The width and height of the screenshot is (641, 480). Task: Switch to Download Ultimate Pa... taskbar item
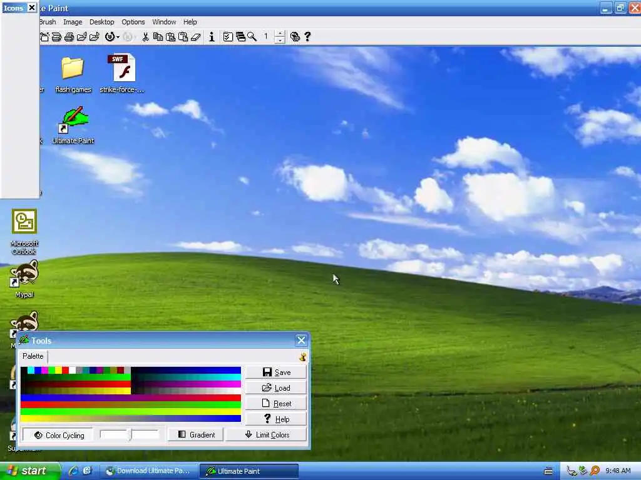149,471
